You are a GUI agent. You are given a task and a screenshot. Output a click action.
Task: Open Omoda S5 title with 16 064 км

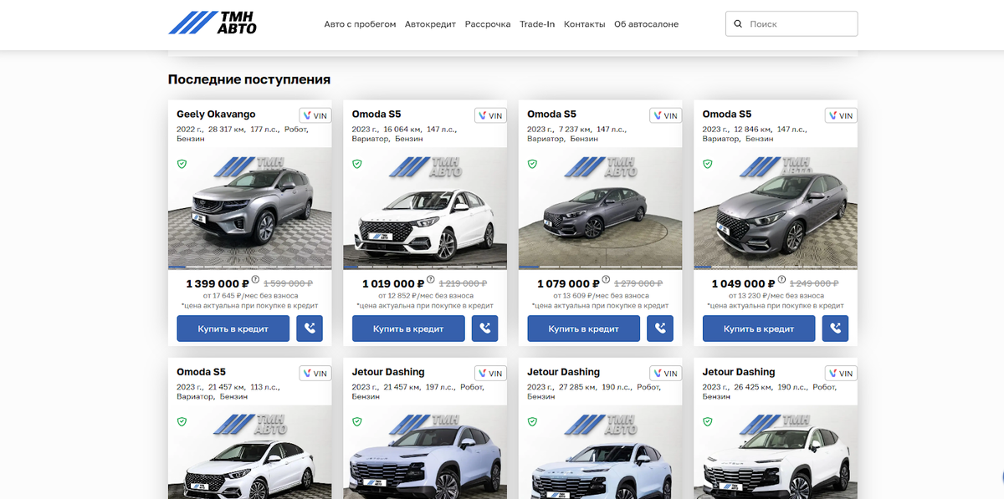376,115
